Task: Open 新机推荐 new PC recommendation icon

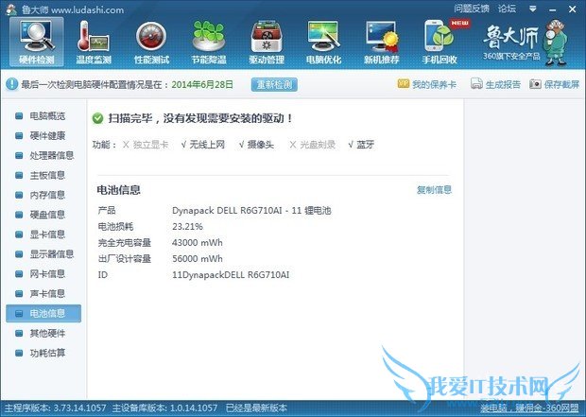Action: click(382, 42)
